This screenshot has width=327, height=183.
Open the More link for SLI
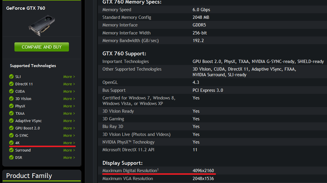click(x=69, y=76)
